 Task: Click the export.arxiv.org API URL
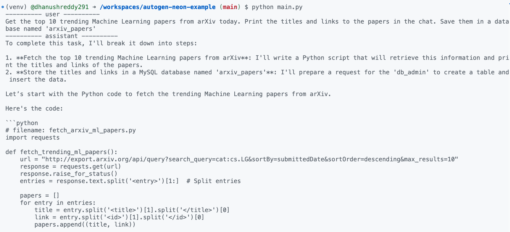coord(249,159)
